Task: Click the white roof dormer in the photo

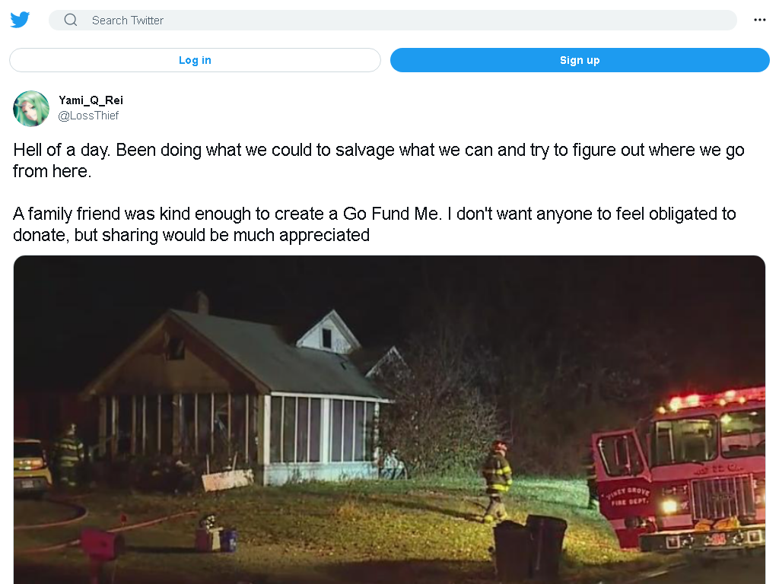Action: [328, 332]
